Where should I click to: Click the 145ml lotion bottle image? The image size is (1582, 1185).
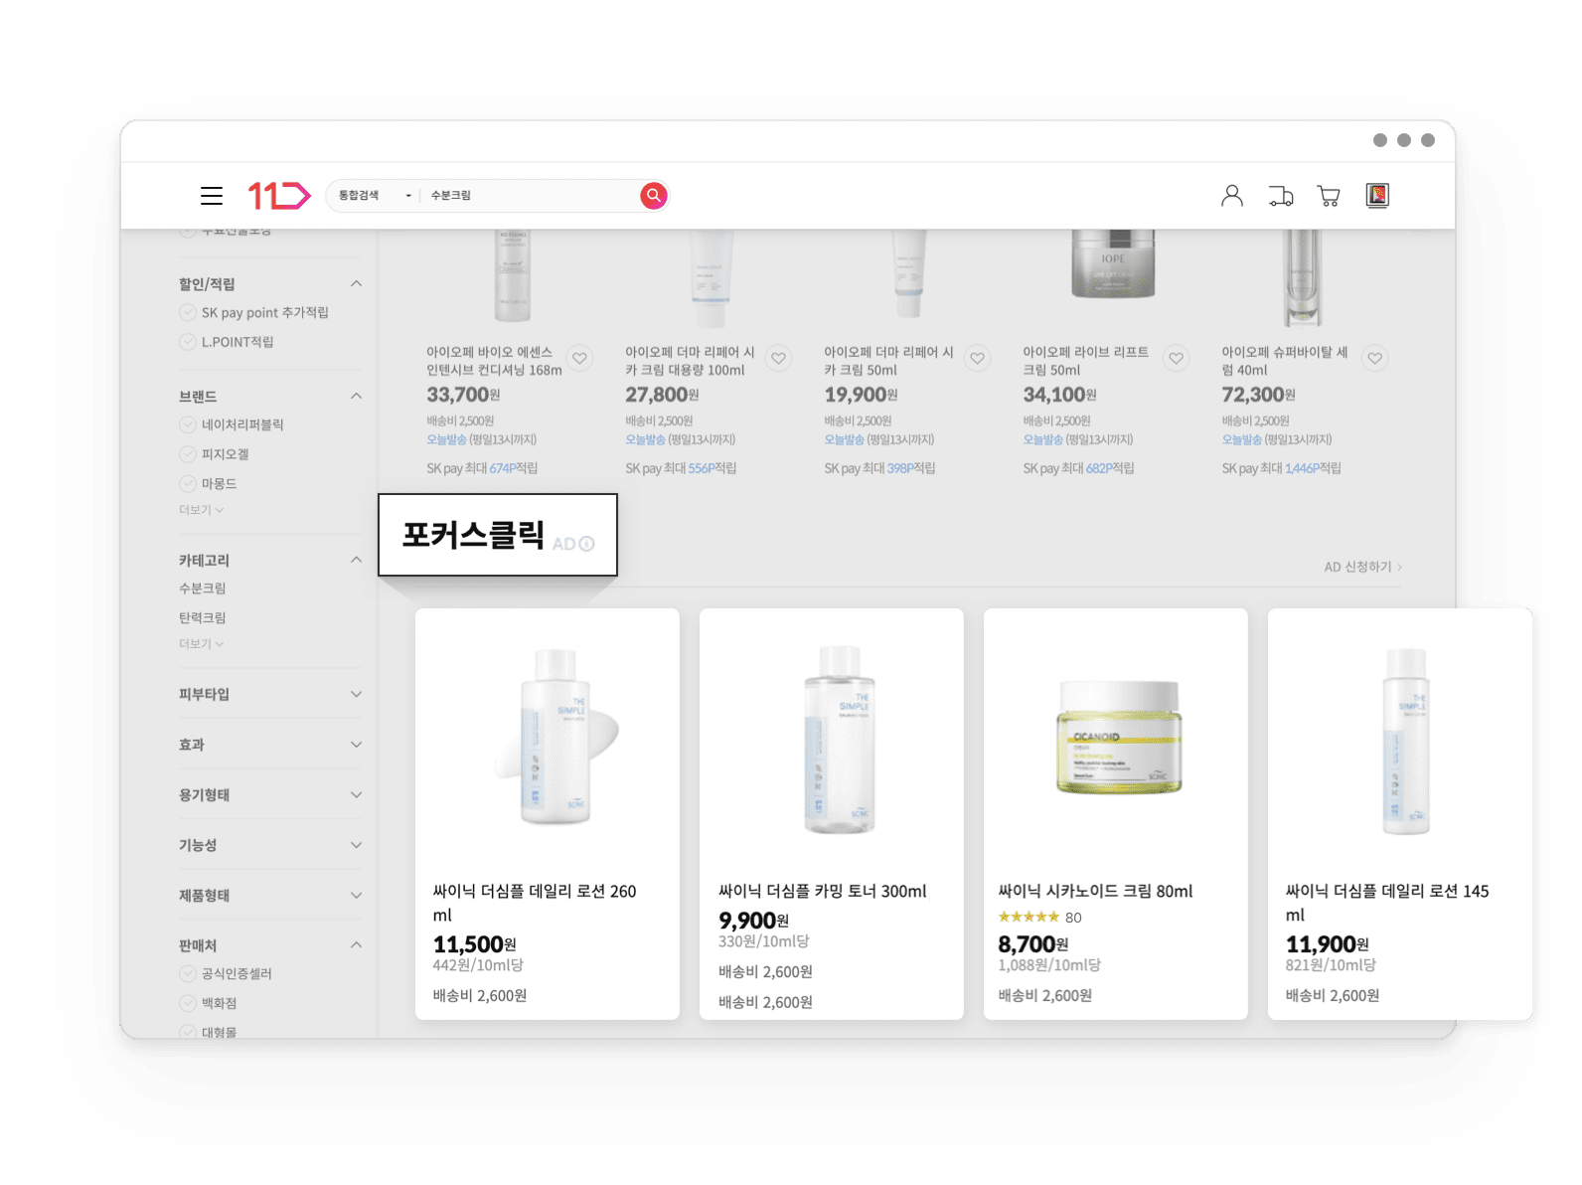pyautogui.click(x=1405, y=742)
